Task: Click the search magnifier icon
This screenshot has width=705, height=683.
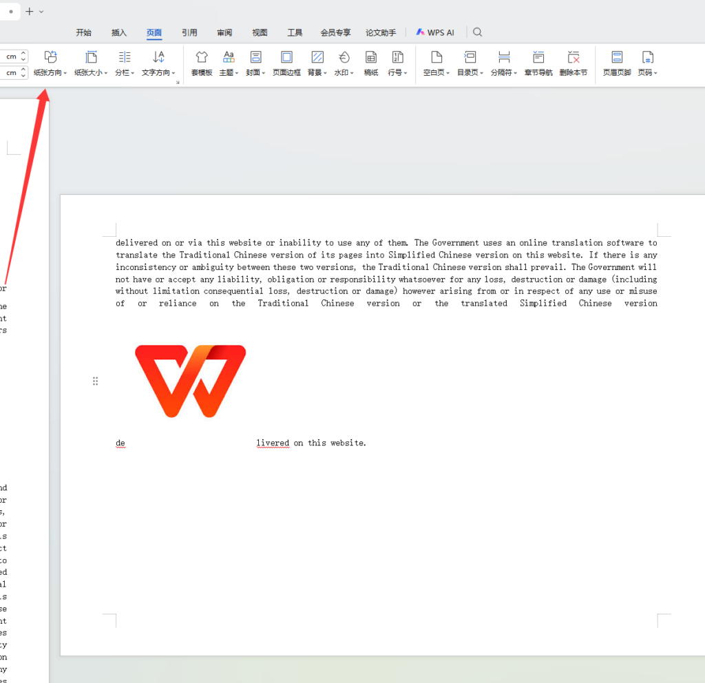Action: (478, 32)
